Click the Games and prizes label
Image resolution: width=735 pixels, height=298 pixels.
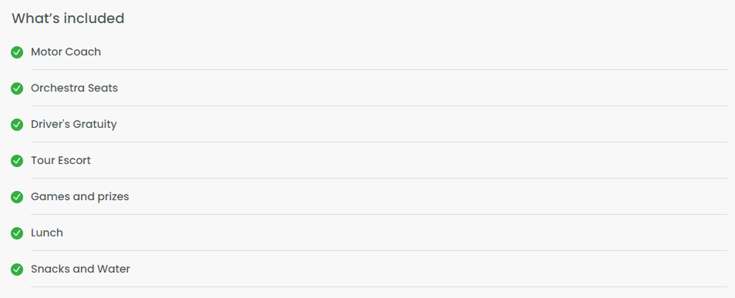coord(79,197)
